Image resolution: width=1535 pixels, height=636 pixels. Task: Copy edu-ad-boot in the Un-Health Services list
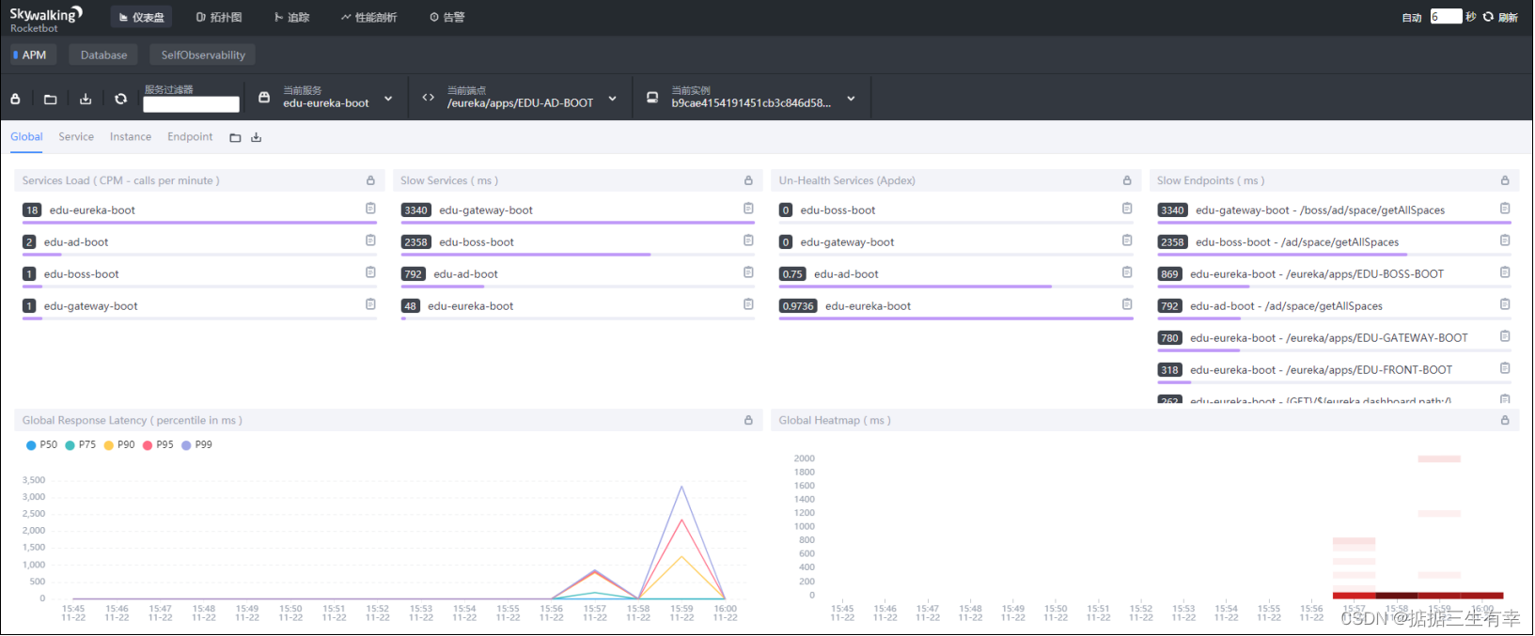coord(1127,272)
